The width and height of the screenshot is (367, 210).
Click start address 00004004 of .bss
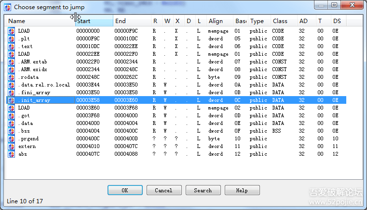[88, 131]
